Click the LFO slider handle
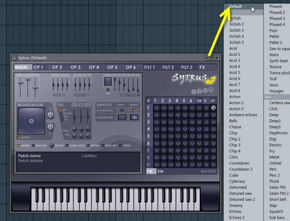290x221 pixels. click(28, 79)
